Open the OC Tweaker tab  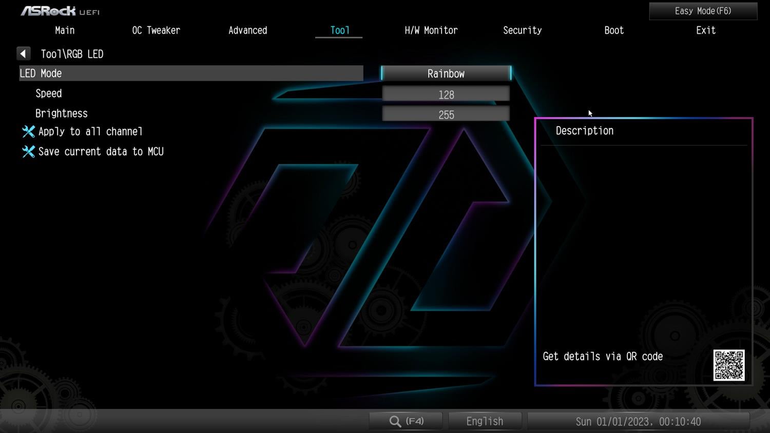coord(156,30)
